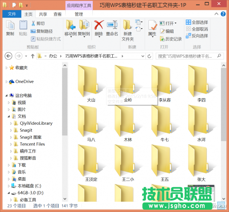Click the Up one level arrow

[32, 56]
